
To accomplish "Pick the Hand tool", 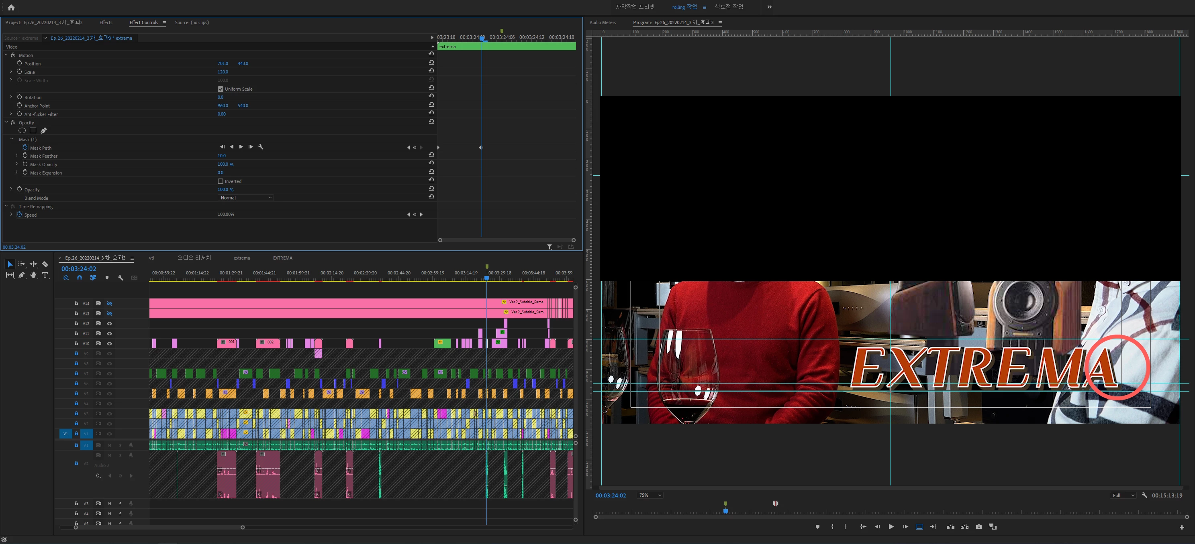I will 33,275.
